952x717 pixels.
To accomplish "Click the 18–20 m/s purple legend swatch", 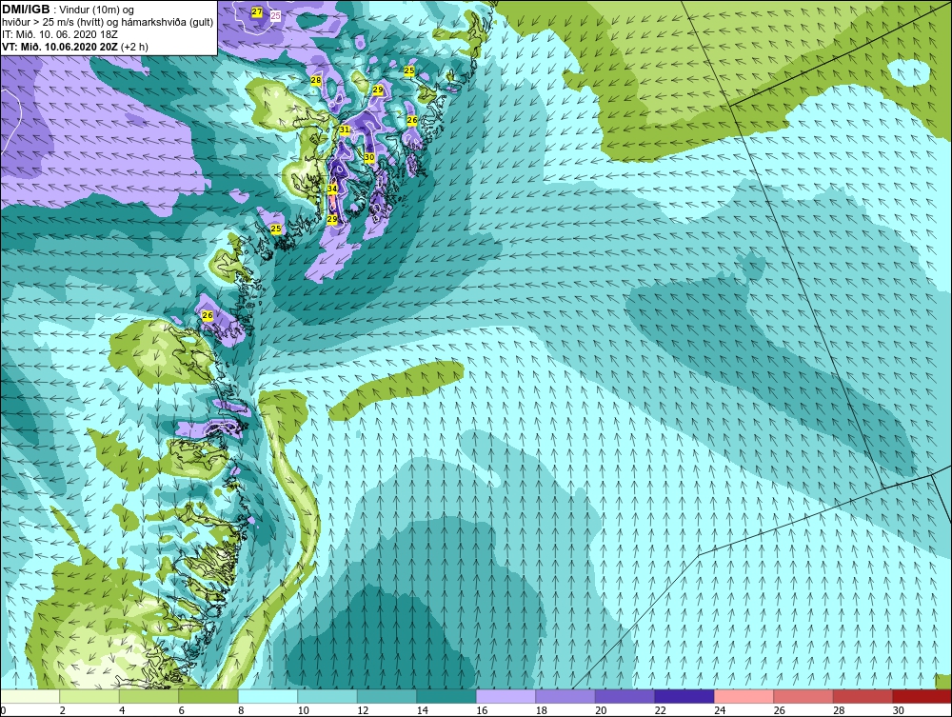I will tap(565, 696).
